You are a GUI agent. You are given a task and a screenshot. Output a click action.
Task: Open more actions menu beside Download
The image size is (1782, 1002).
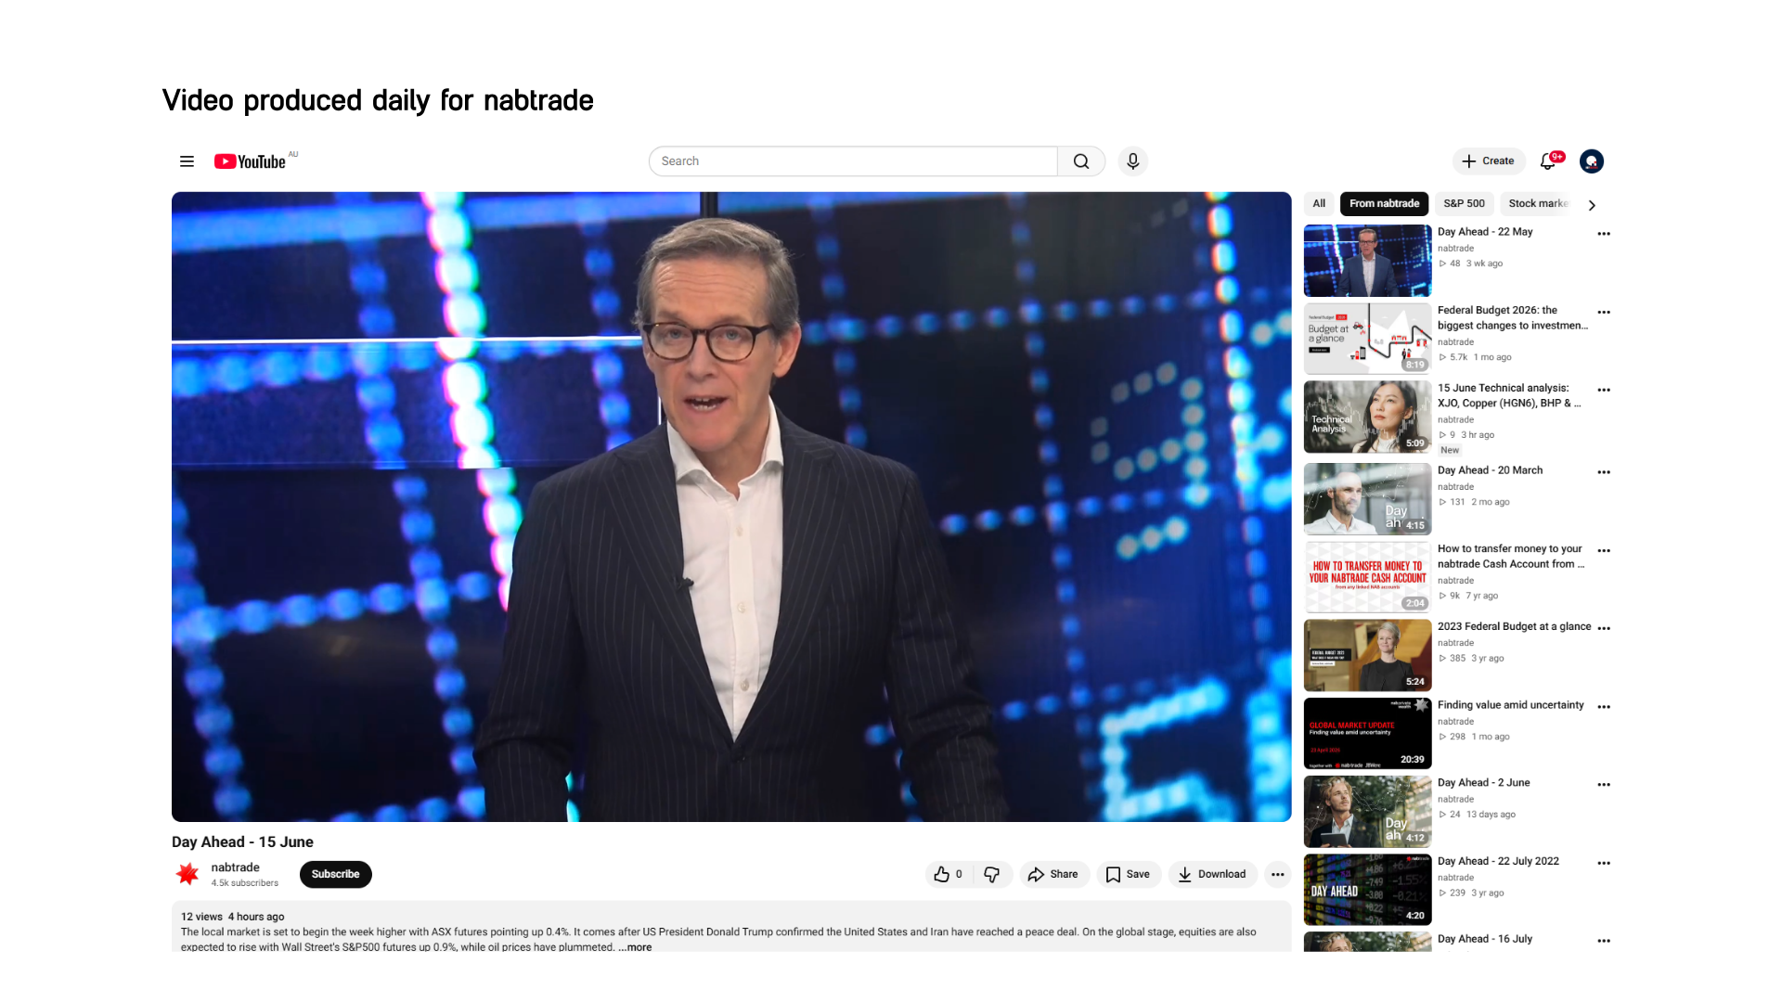(x=1278, y=874)
